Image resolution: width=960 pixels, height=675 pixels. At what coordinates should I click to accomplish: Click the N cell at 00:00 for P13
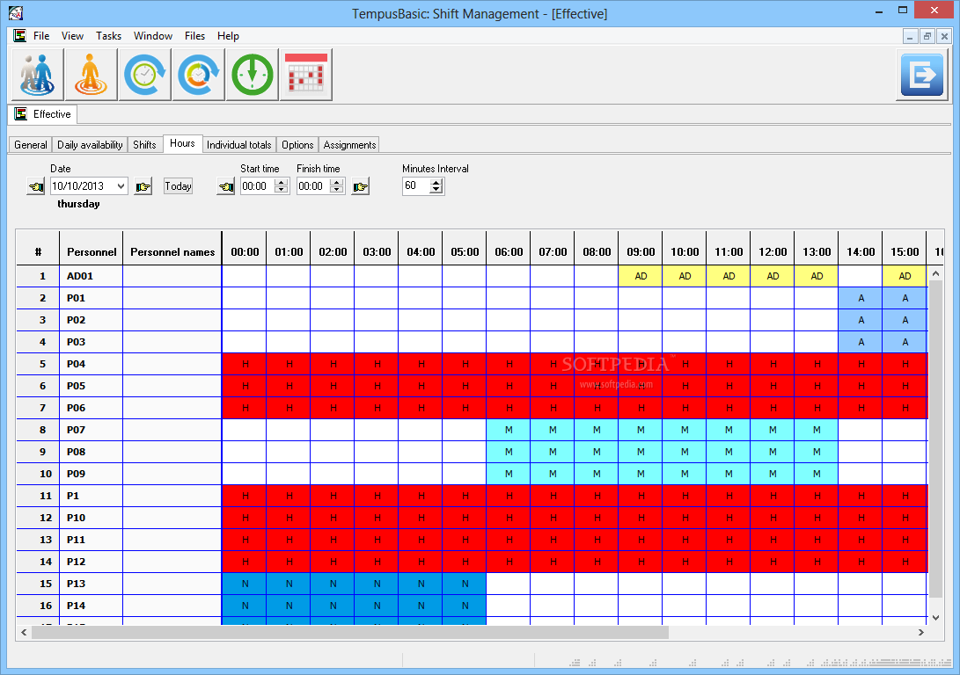point(245,584)
